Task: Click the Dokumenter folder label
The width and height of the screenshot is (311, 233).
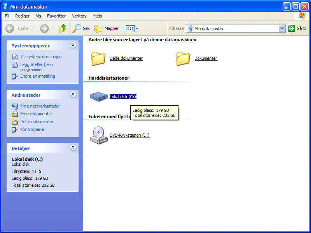Action: [206, 58]
